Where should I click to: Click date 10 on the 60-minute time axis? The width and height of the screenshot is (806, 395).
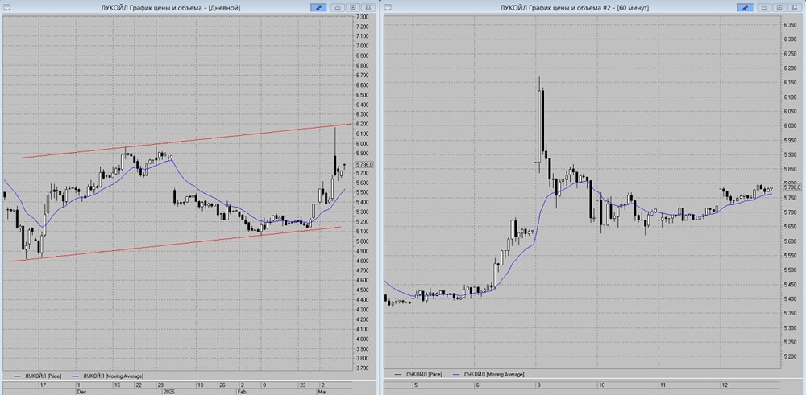pos(601,385)
